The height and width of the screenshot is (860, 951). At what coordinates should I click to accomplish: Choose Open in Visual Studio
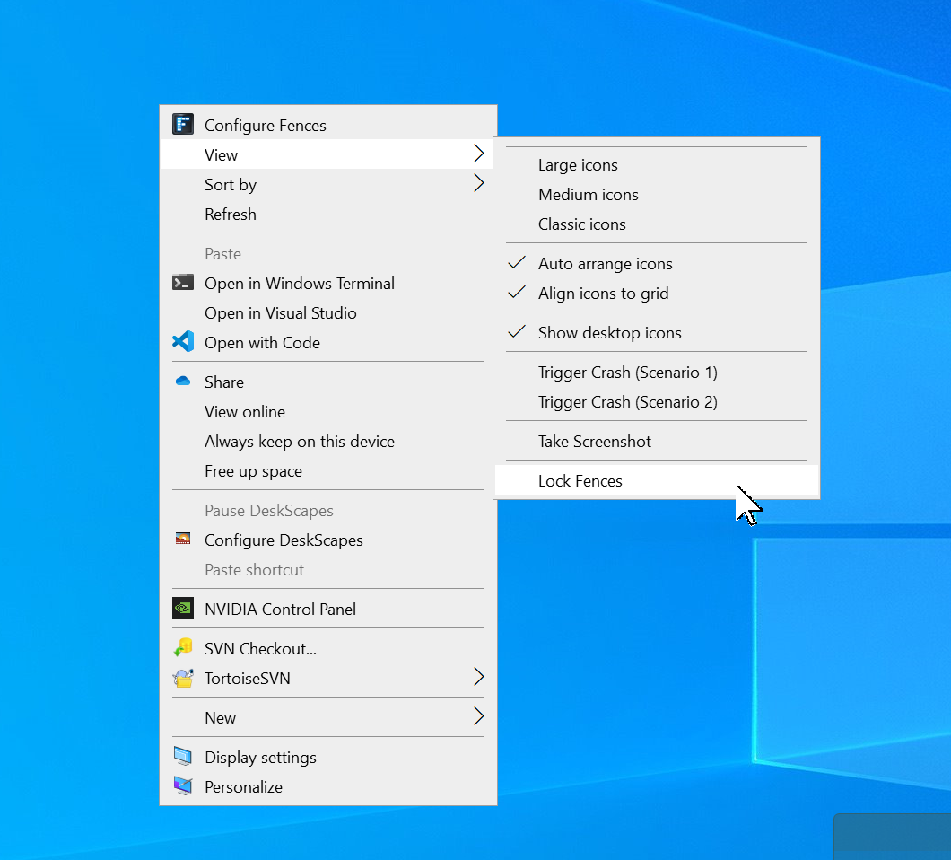tap(328, 313)
